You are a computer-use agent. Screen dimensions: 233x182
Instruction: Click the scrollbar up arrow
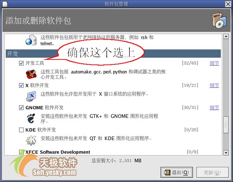(x=226, y=36)
